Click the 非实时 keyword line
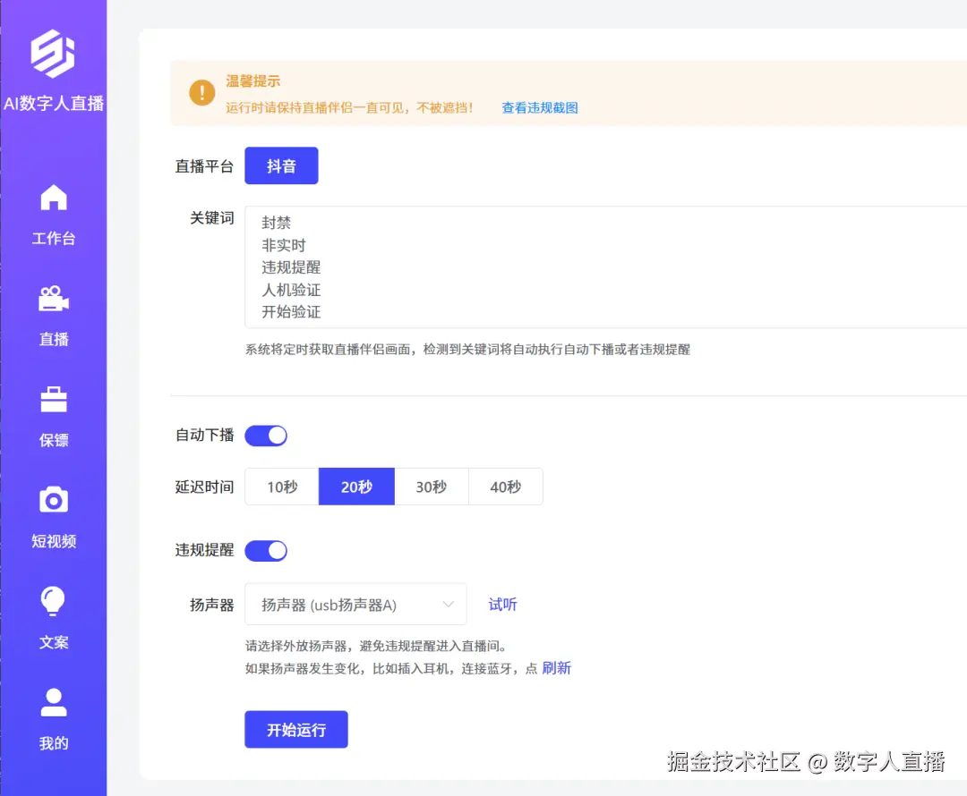967x796 pixels. (283, 245)
